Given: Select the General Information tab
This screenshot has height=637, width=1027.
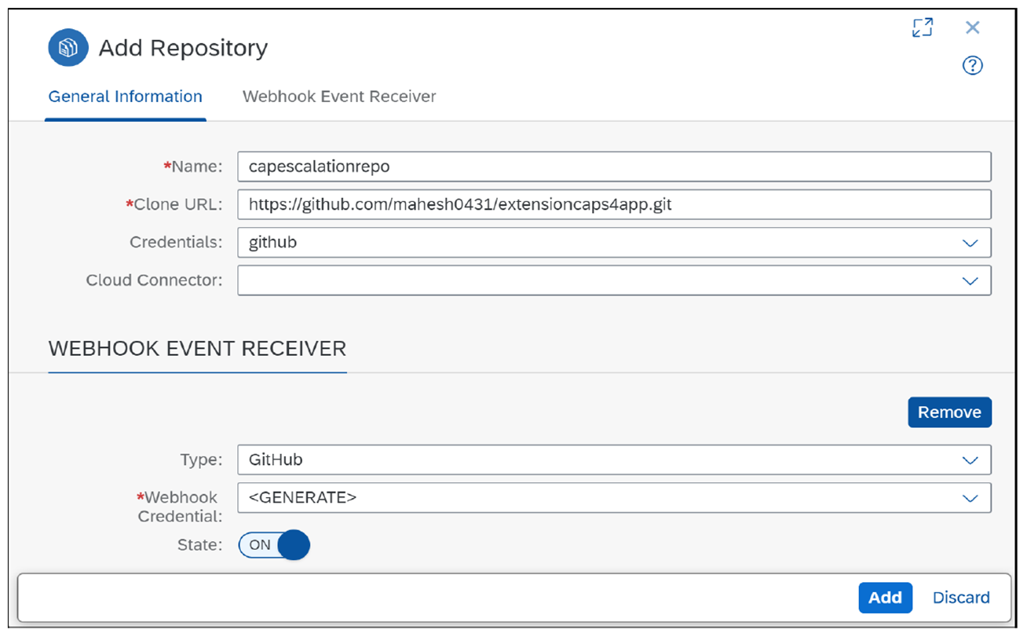Looking at the screenshot, I should 126,96.
